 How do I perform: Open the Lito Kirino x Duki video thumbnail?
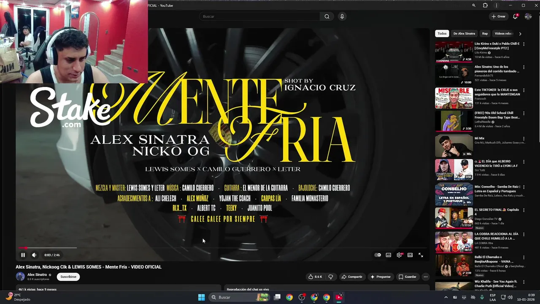(454, 52)
